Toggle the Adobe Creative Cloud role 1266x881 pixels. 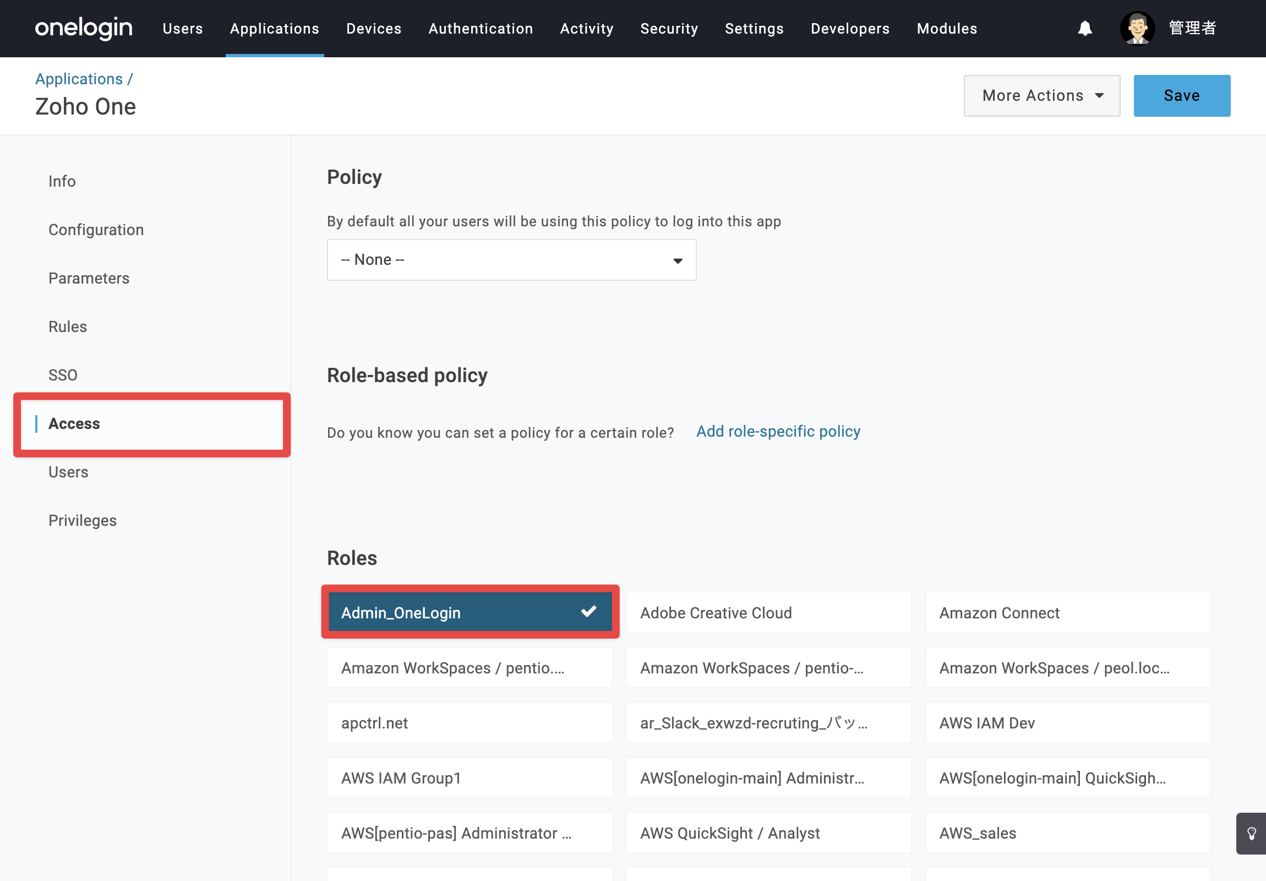coord(768,612)
